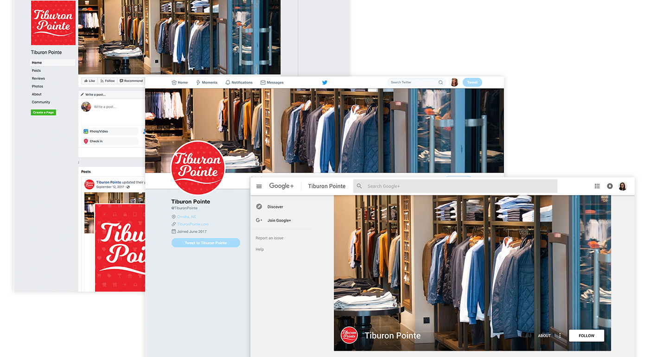
Task: Click the white FOLLOW button on Google+
Action: click(x=586, y=336)
